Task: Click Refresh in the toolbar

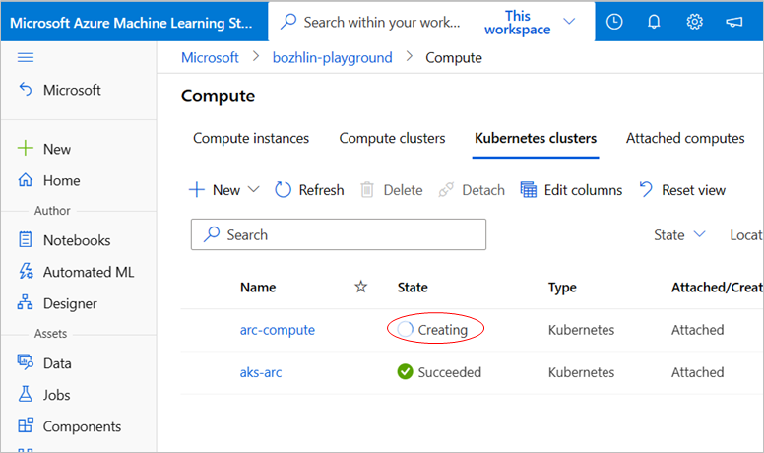Action: [309, 190]
